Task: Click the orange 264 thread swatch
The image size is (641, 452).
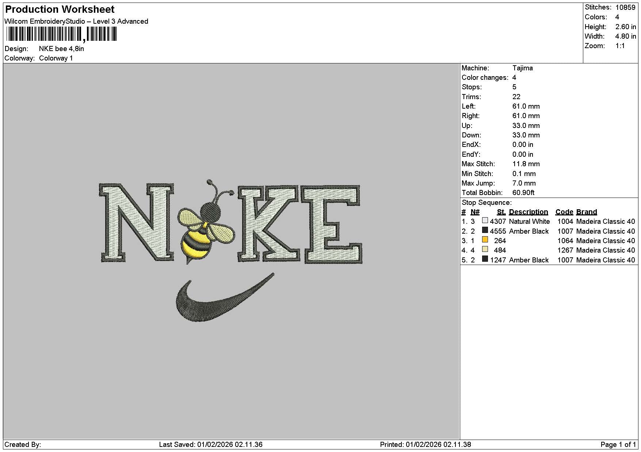Action: pyautogui.click(x=485, y=240)
